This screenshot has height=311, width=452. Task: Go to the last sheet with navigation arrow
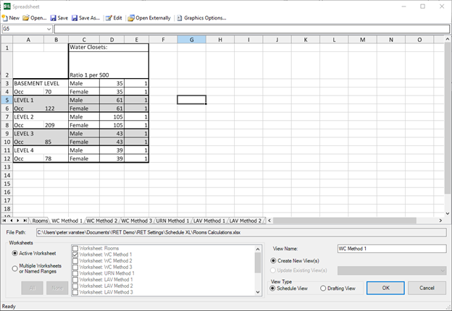click(x=25, y=221)
